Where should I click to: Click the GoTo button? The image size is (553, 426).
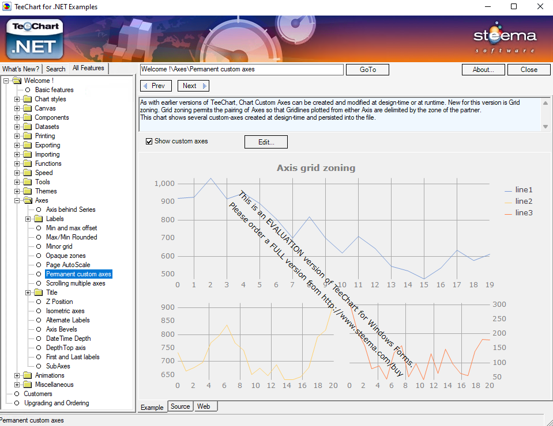367,70
